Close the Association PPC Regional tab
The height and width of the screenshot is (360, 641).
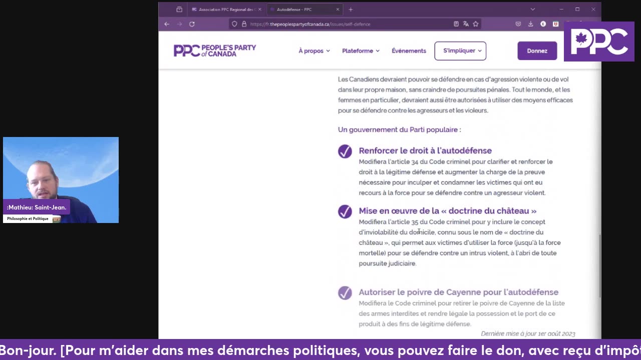[x=259, y=9]
